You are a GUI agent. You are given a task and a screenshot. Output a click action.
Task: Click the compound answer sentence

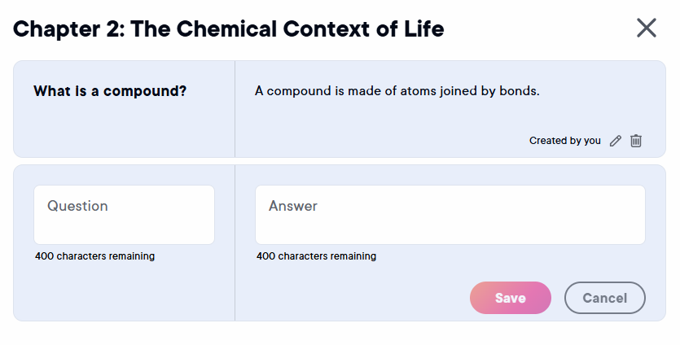tap(397, 91)
